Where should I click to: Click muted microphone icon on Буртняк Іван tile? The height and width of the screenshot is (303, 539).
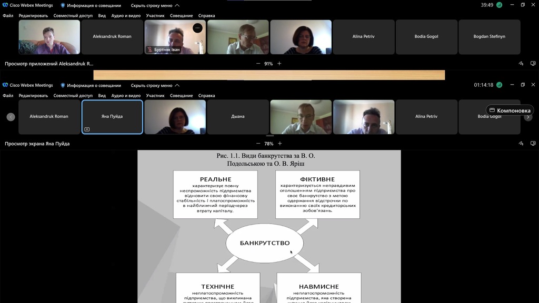(x=150, y=50)
